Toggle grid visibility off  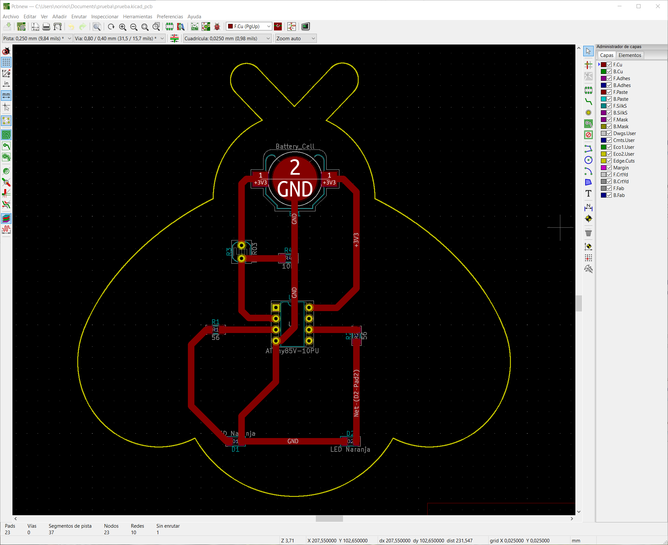coord(6,62)
